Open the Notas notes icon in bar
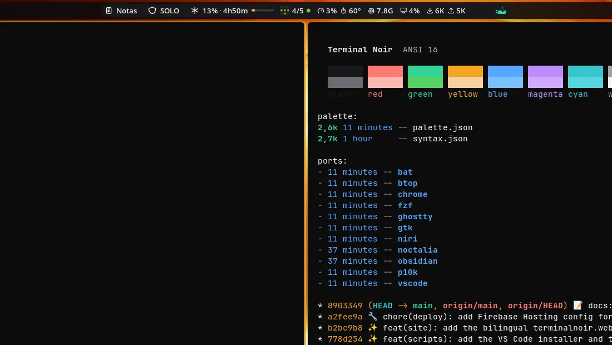Image resolution: width=612 pixels, height=345 pixels. click(109, 11)
